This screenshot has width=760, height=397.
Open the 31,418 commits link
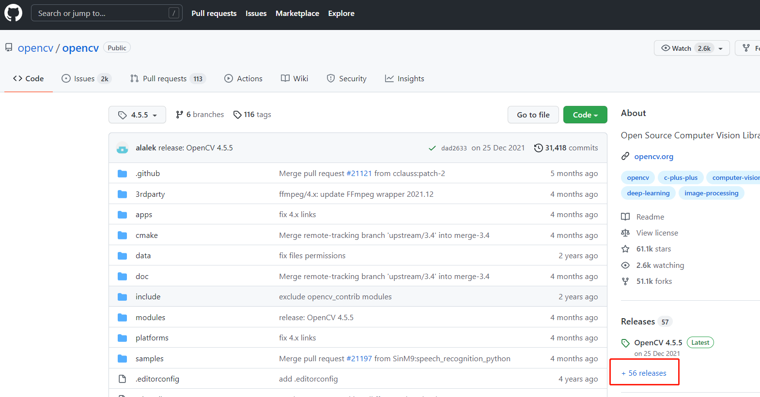click(566, 148)
